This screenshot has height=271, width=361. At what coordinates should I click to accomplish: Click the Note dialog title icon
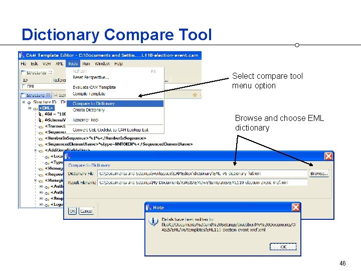(148, 207)
